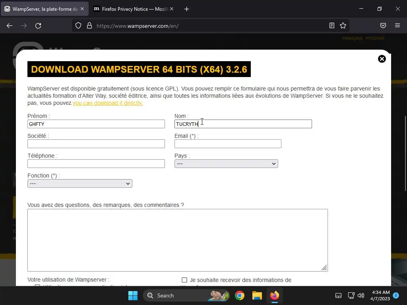Click the comments box resize handle
The height and width of the screenshot is (305, 407).
click(324, 268)
